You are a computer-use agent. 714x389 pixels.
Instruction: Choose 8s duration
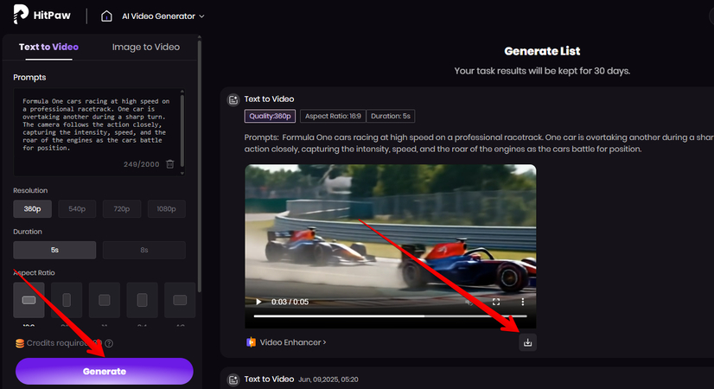[x=143, y=250]
